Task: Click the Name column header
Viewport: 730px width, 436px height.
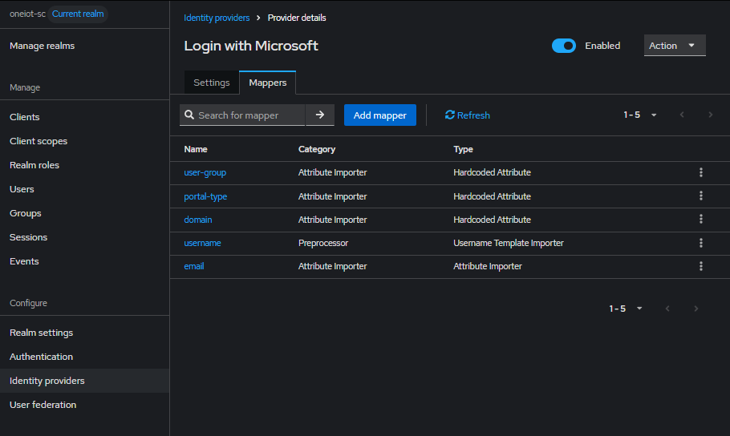Action: click(x=196, y=149)
